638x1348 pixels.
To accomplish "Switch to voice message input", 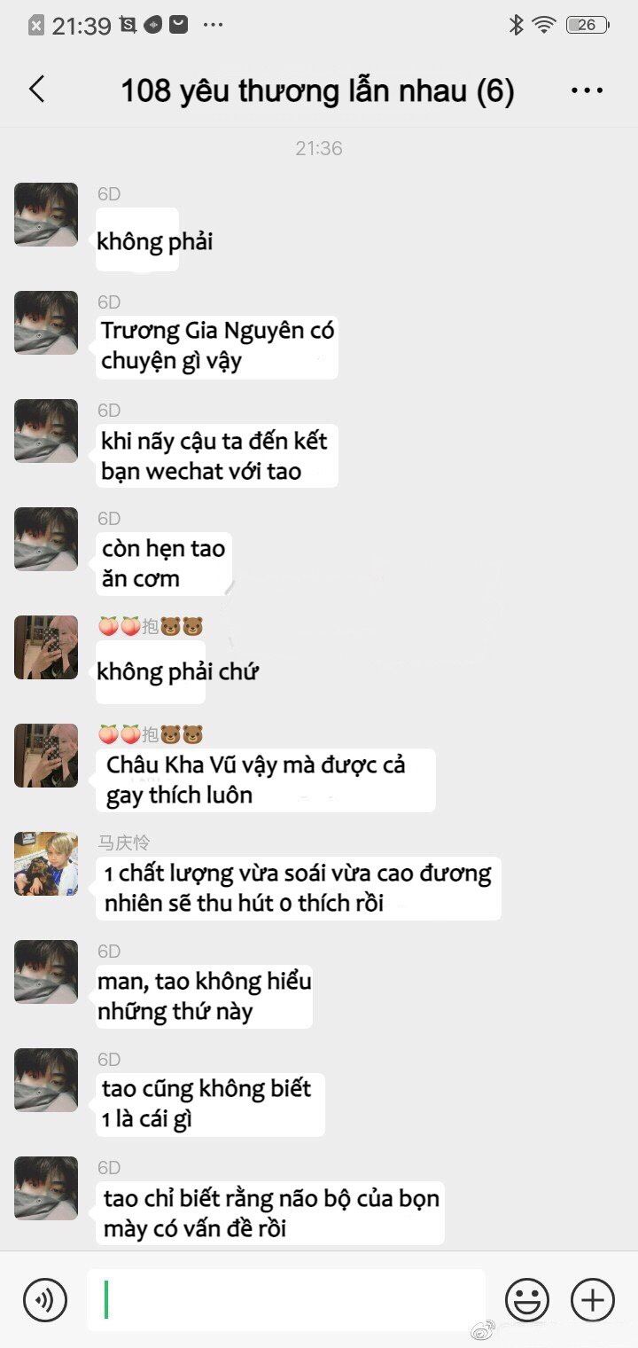I will click(45, 1301).
